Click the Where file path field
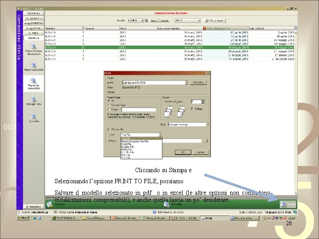Viewport: 319px width, 239px height. 182,141
